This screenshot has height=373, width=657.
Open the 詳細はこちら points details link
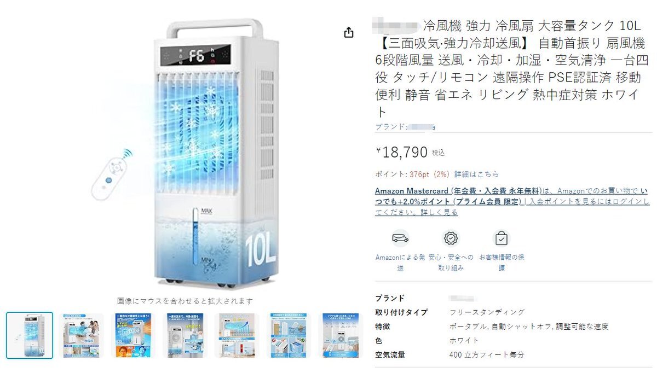pos(477,174)
